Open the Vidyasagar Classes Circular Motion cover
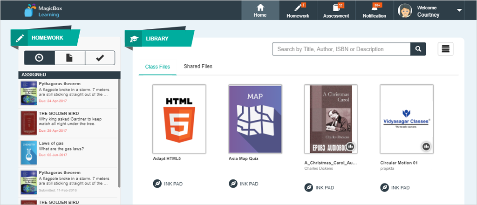The width and height of the screenshot is (477, 205). click(x=407, y=119)
